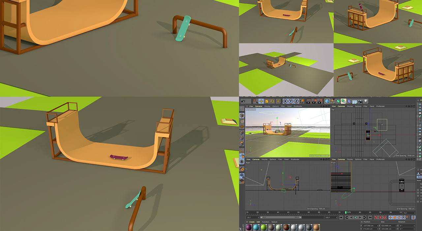Viewport: 422px width, 231px height.
Task: Toggle Locked Workplane icon
Action: pyautogui.click(x=242, y=177)
